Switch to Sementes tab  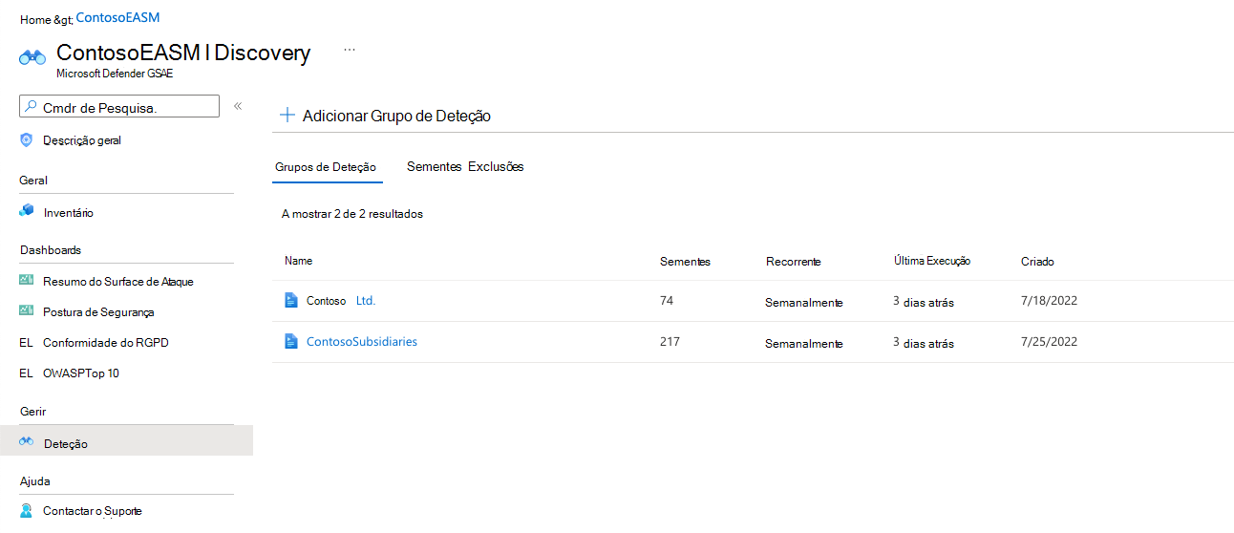435,167
